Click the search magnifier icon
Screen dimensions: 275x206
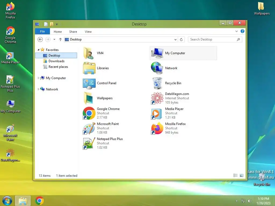[238, 39]
